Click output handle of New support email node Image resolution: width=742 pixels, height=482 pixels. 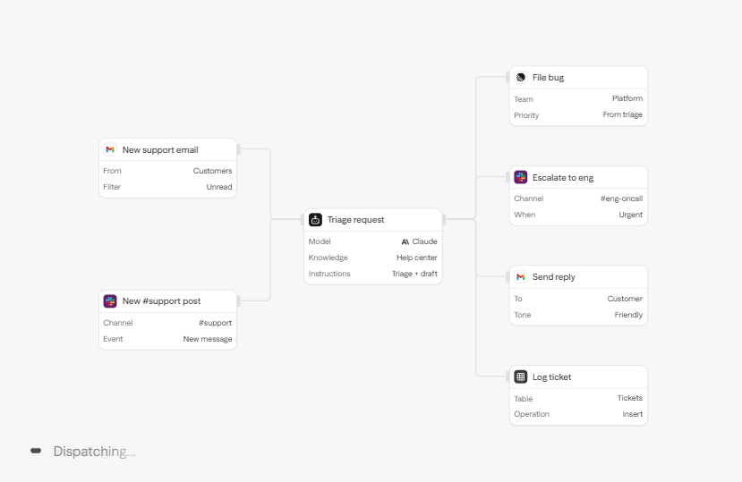[x=238, y=149]
